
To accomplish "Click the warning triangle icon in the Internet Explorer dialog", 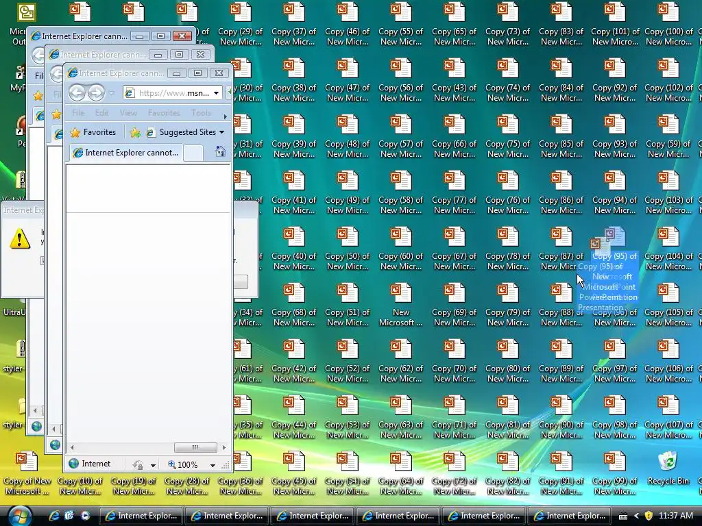I will tap(20, 238).
